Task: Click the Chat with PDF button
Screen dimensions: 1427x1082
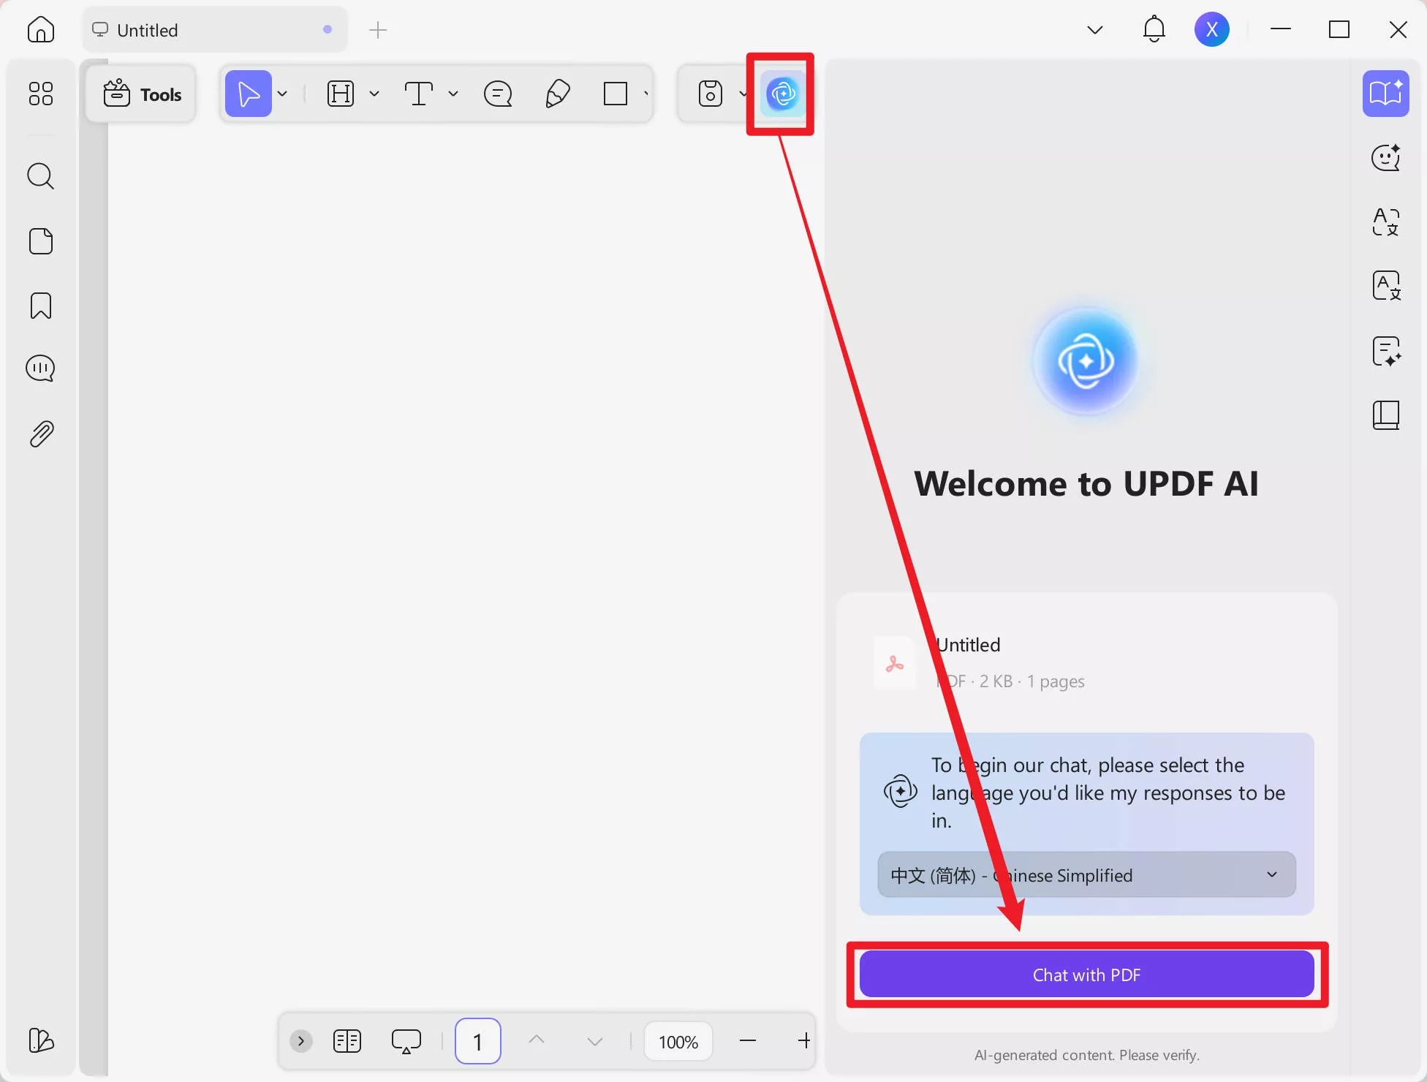Action: pos(1086,974)
